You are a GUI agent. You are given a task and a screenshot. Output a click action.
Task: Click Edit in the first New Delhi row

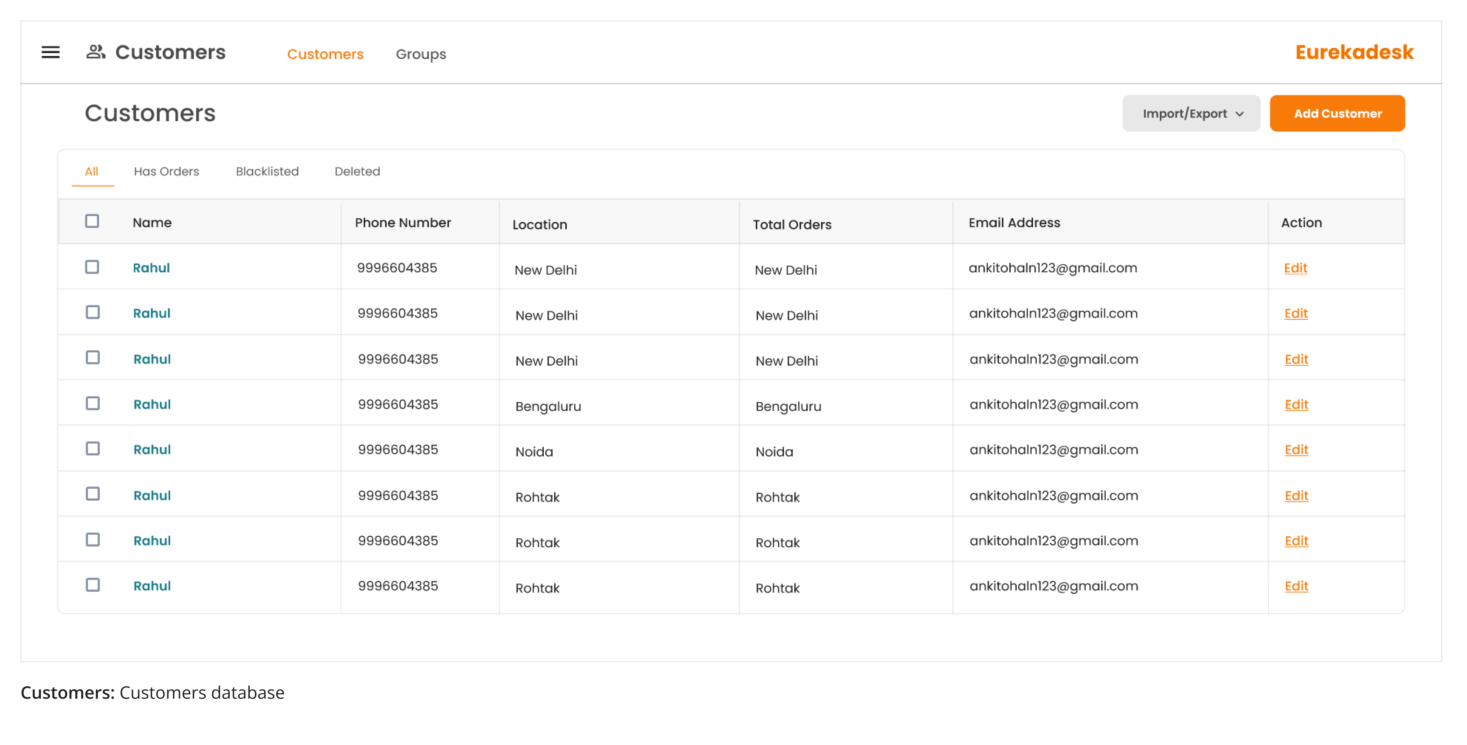point(1295,268)
